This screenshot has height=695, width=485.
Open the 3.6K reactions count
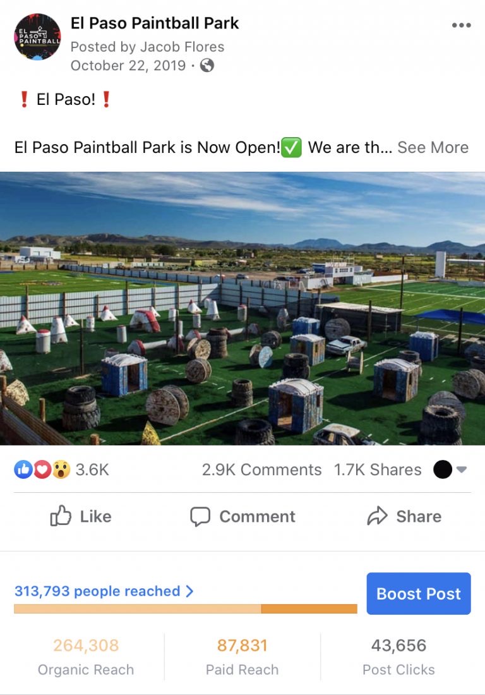(92, 469)
